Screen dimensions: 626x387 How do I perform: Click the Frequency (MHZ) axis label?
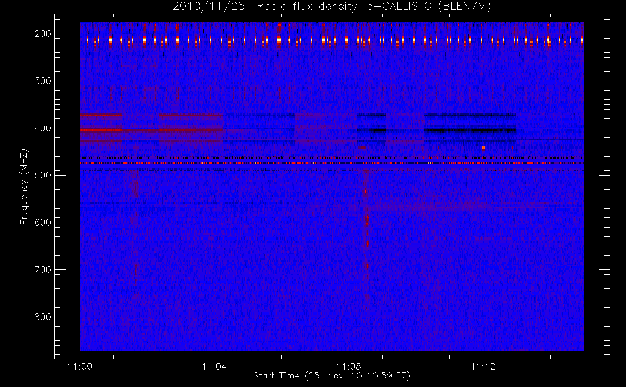tap(24, 187)
